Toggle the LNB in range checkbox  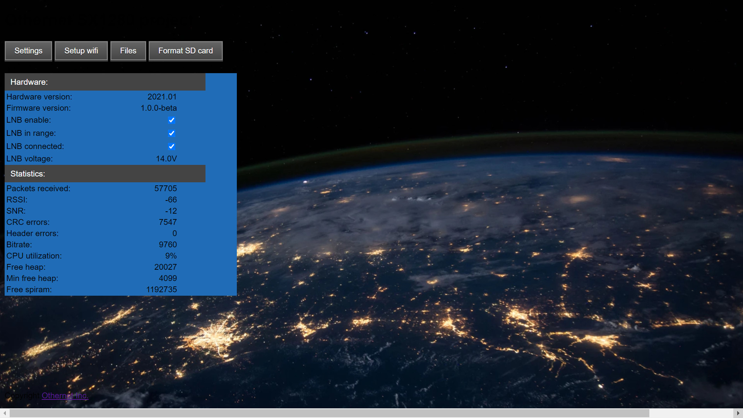tap(171, 133)
